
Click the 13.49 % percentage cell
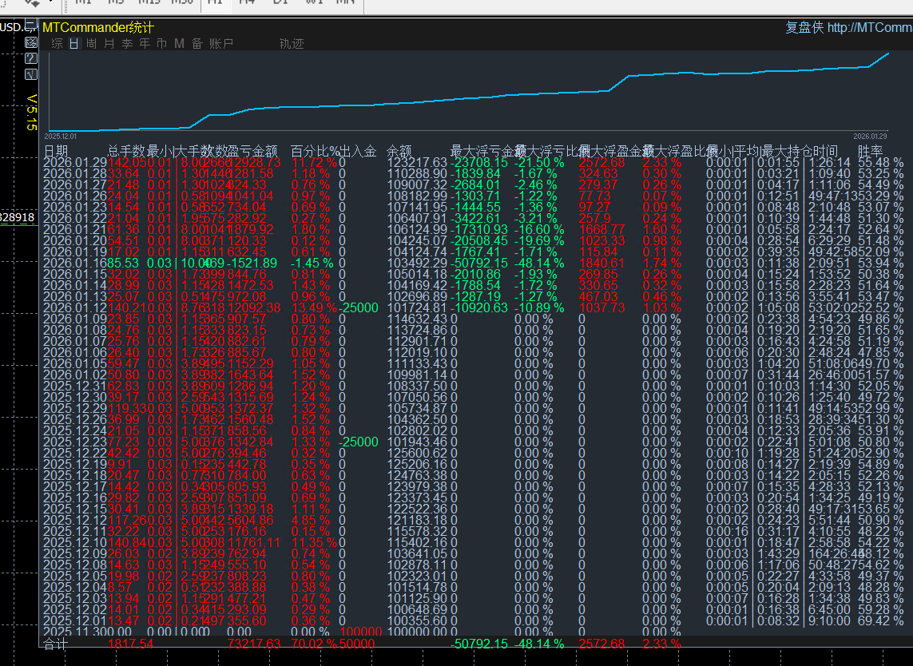(x=315, y=308)
